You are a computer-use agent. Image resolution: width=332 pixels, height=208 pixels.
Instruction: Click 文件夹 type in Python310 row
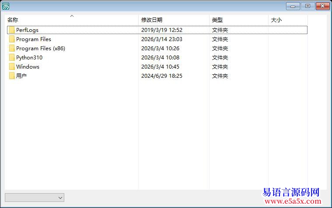220,58
